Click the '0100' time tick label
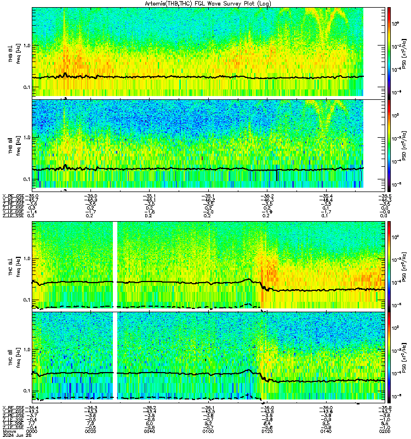Viewport: 411px width, 439px height. [x=208, y=431]
